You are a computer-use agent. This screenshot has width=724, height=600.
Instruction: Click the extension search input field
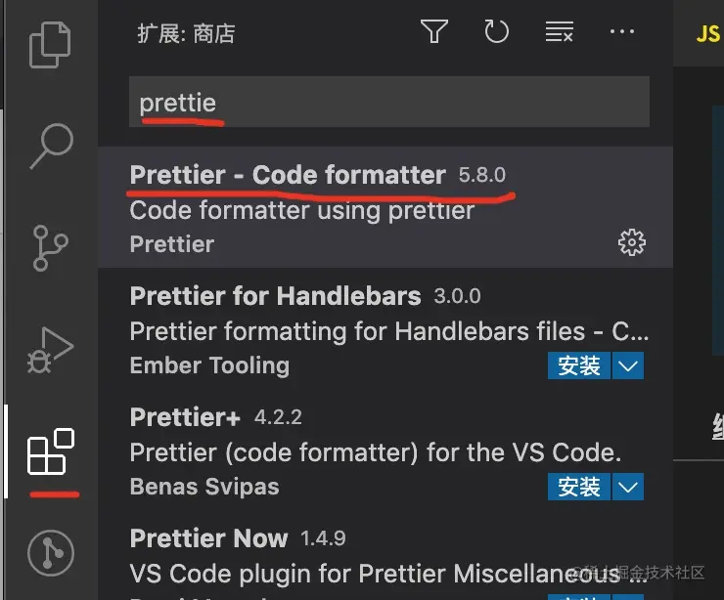[x=388, y=103]
